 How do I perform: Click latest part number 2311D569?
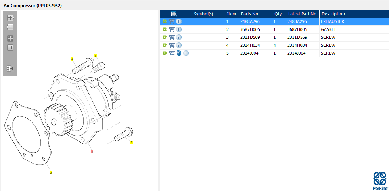[297, 38]
